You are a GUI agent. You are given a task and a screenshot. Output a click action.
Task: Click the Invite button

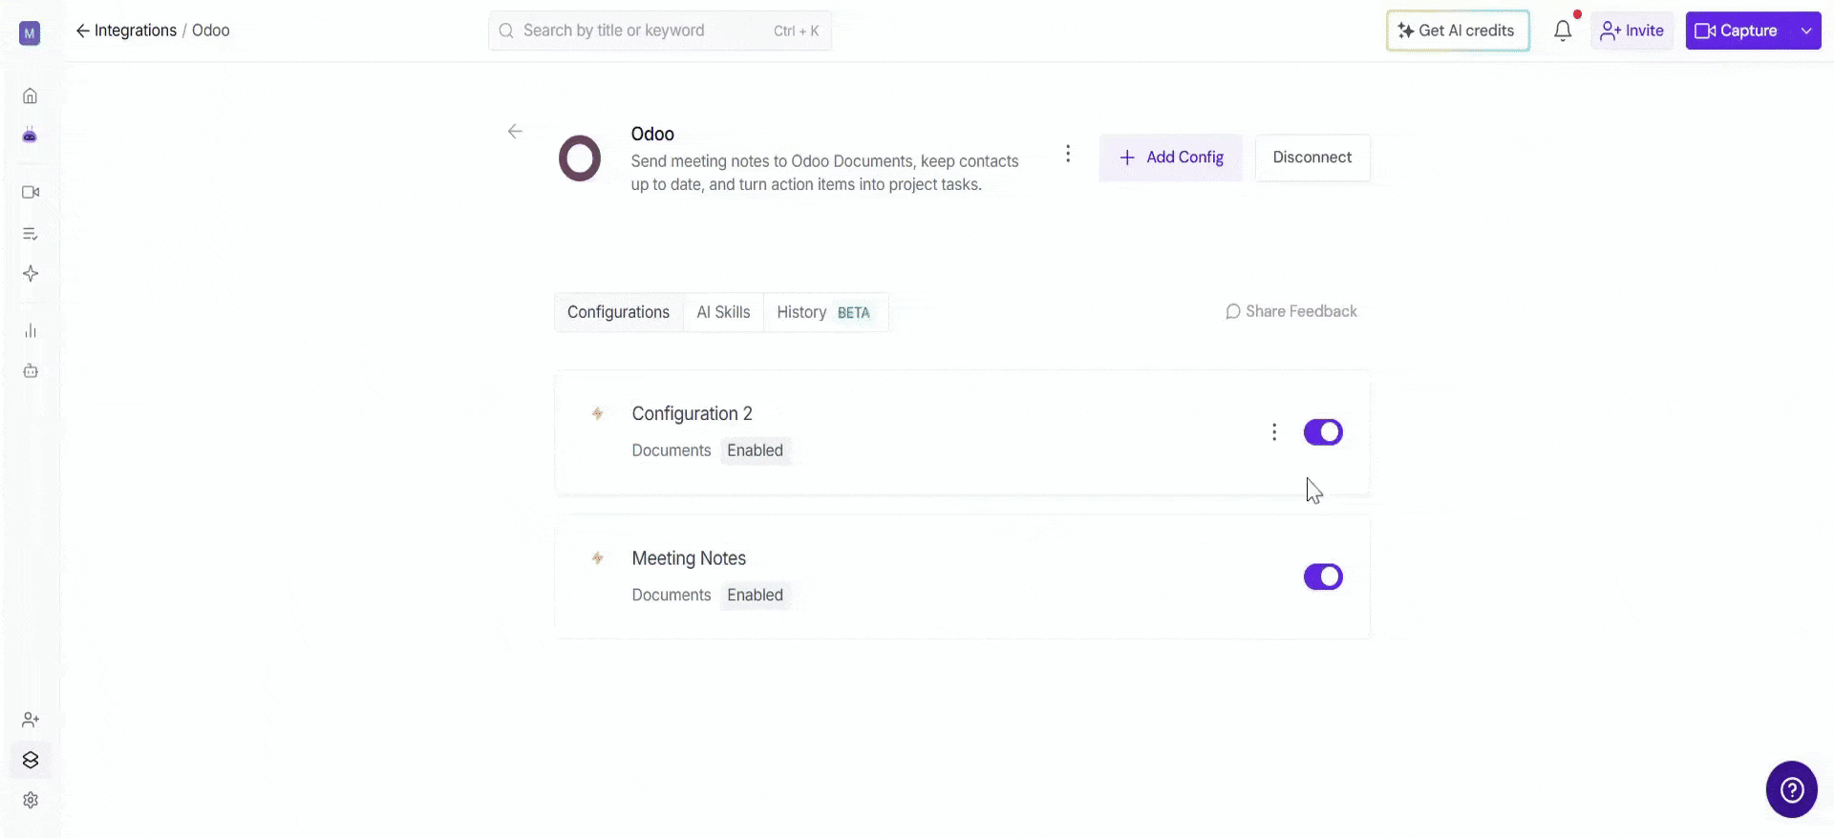tap(1631, 31)
